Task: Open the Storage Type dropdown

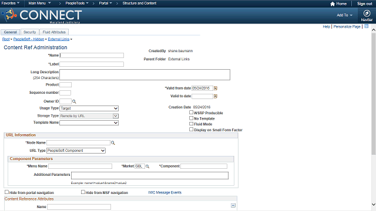Action: click(x=89, y=116)
